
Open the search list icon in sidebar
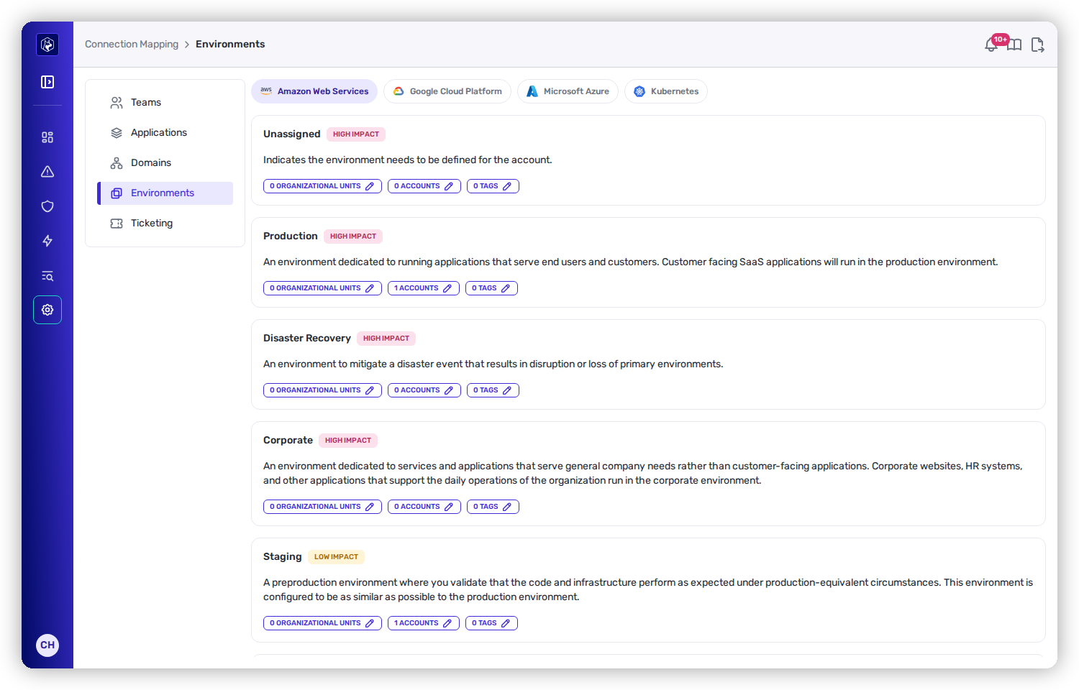pyautogui.click(x=47, y=276)
